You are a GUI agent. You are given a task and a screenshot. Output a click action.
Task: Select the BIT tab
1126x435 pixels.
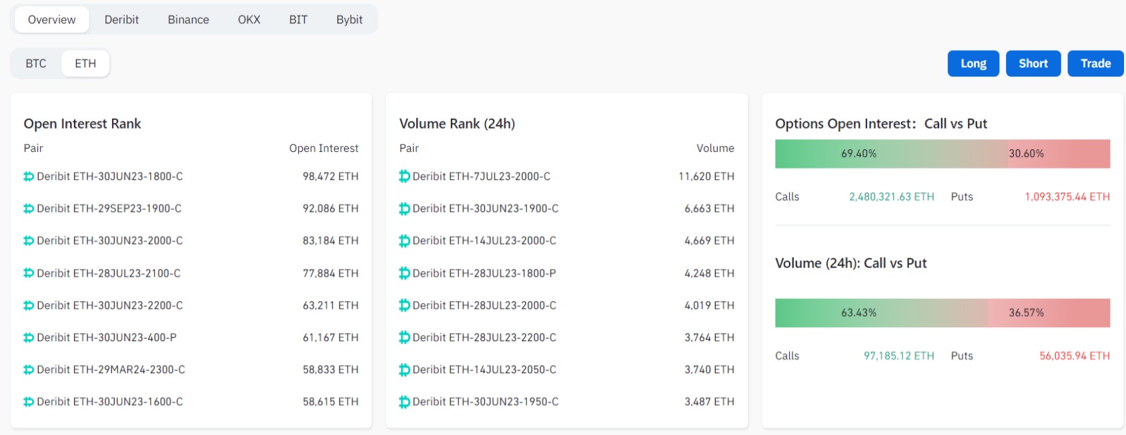coord(298,20)
